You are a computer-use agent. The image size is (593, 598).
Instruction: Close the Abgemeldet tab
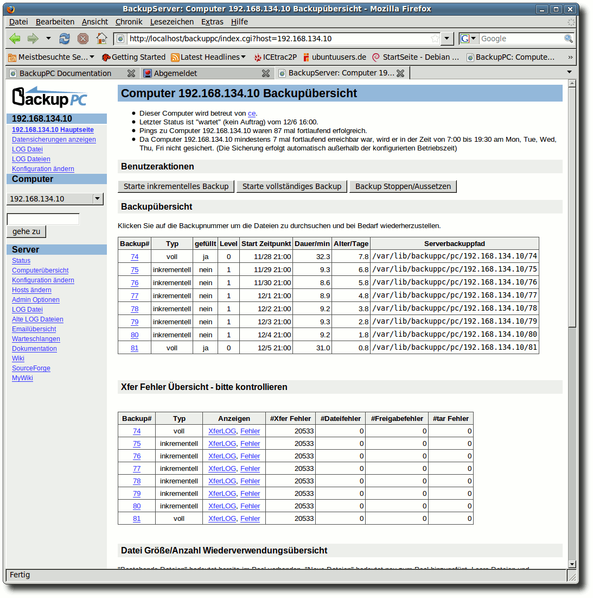266,73
